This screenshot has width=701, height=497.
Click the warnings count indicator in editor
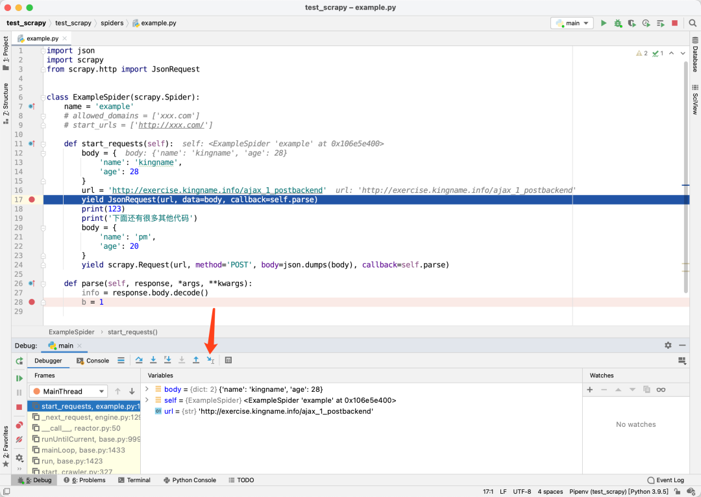[642, 53]
